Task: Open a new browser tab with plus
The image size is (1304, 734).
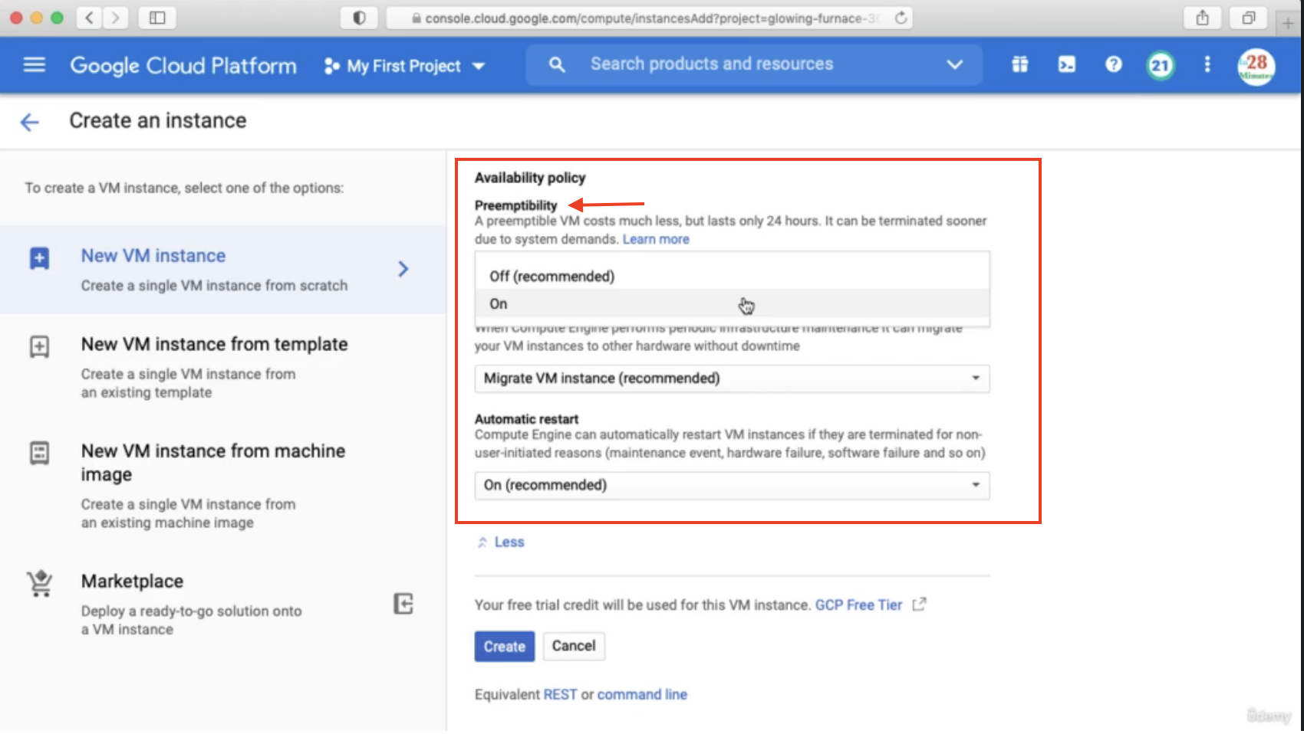Action: pos(1288,23)
